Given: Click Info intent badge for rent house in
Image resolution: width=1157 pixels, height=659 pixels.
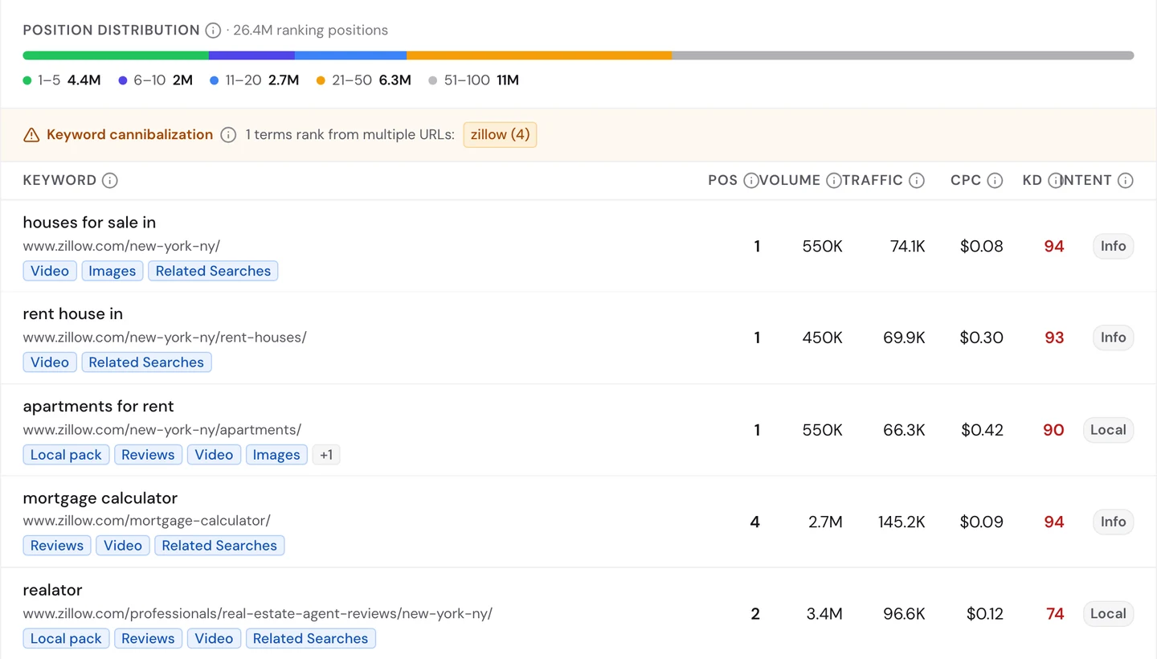Looking at the screenshot, I should (1113, 338).
